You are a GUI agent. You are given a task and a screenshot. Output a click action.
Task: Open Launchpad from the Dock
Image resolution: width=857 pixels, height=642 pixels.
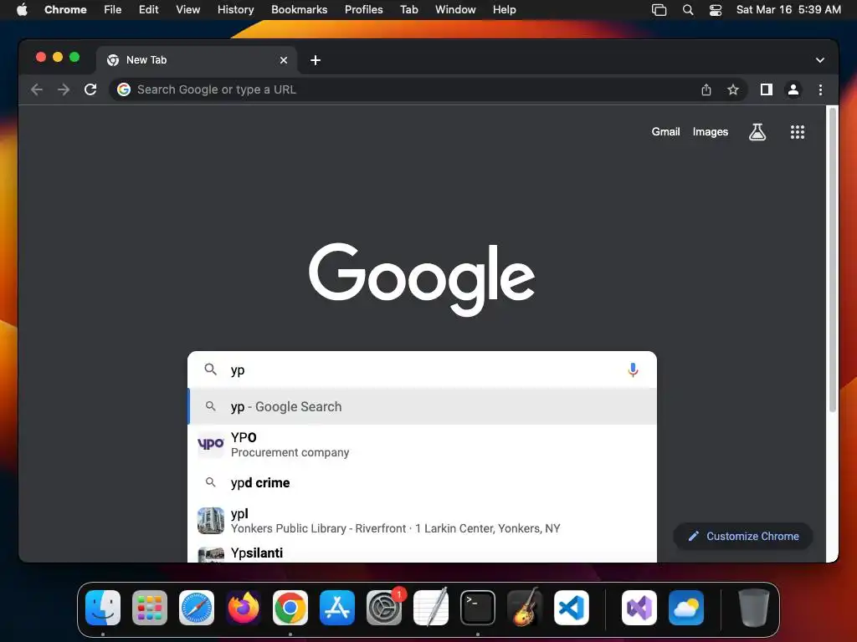150,608
